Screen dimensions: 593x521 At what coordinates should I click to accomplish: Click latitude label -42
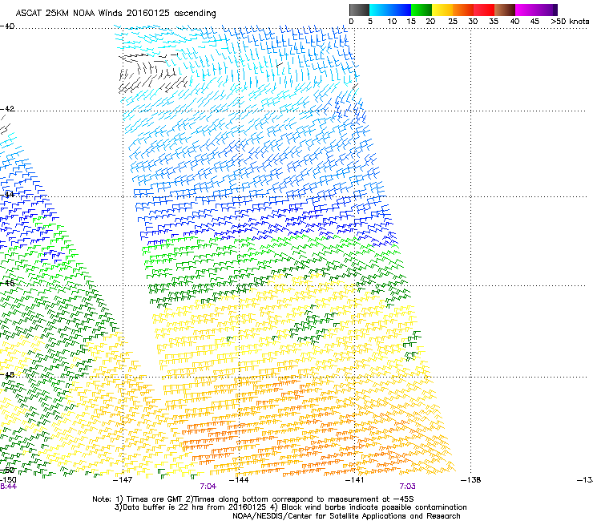click(7, 108)
